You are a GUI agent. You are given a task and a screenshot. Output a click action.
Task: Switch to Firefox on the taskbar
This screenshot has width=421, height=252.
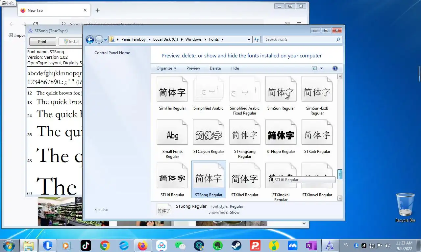pyautogui.click(x=143, y=245)
